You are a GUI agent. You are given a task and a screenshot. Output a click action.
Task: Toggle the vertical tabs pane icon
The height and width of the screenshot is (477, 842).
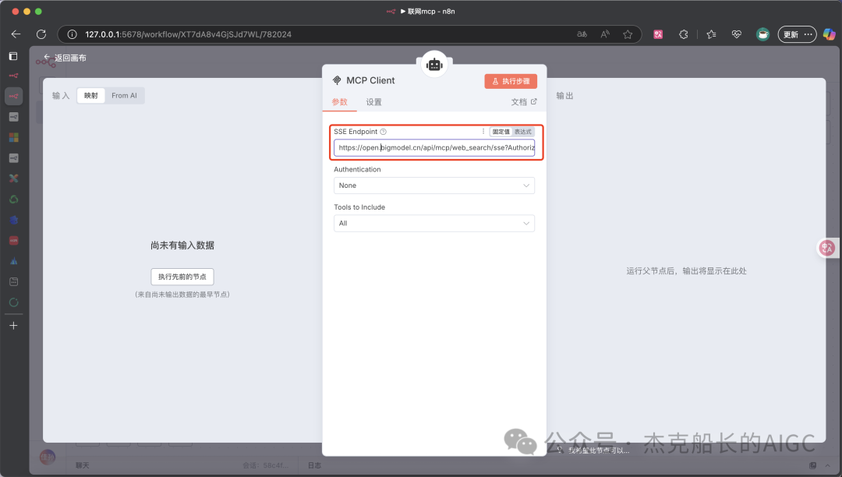pyautogui.click(x=13, y=56)
